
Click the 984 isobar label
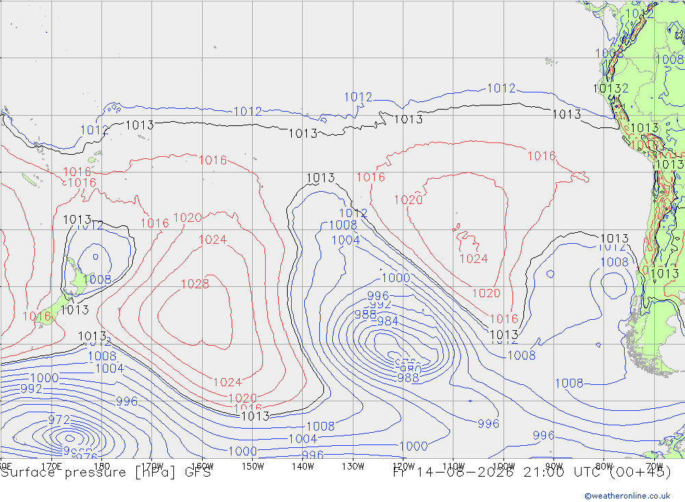(x=388, y=321)
